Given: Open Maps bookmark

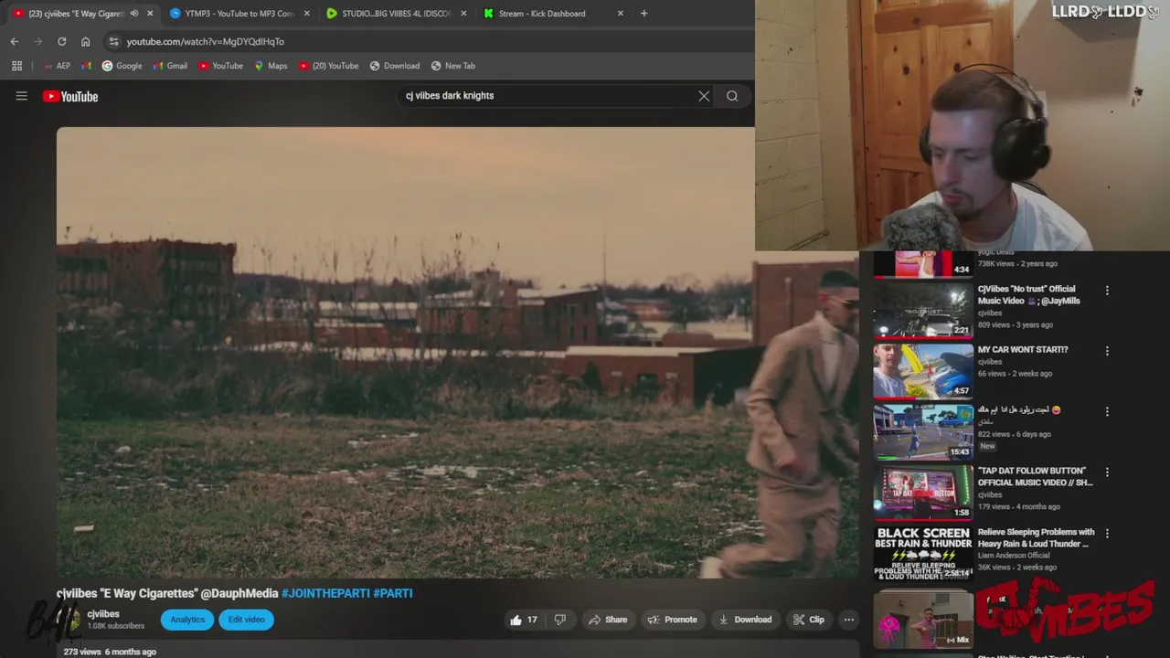Looking at the screenshot, I should pos(271,66).
